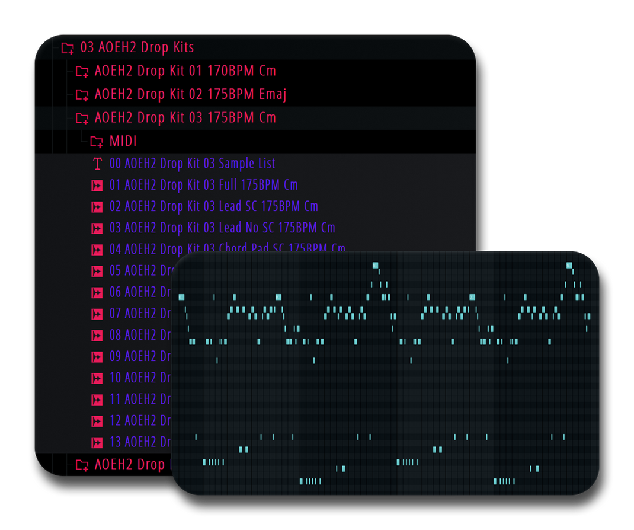634x530 pixels.
Task: Open 00 AOEH2 Drop Kit 03 Sample List
Action: pos(192,164)
